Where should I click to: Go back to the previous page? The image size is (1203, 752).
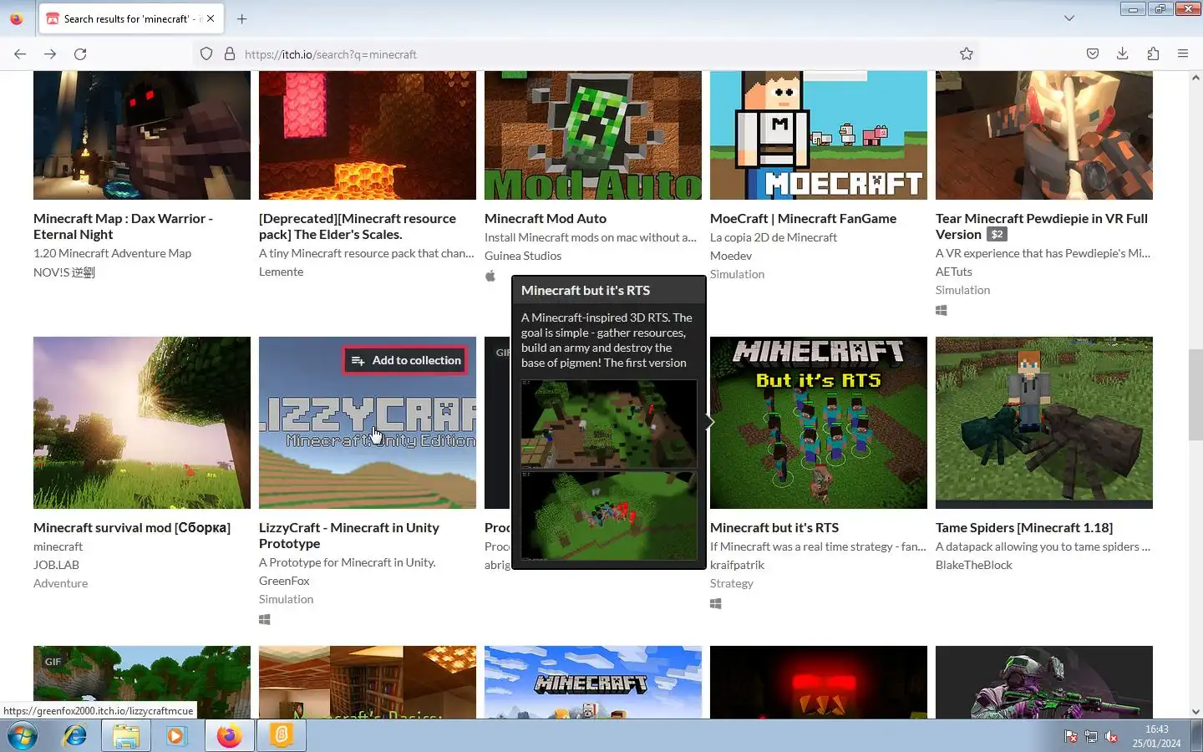coord(20,54)
